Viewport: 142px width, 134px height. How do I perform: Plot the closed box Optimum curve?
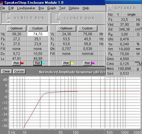[x=66, y=63]
